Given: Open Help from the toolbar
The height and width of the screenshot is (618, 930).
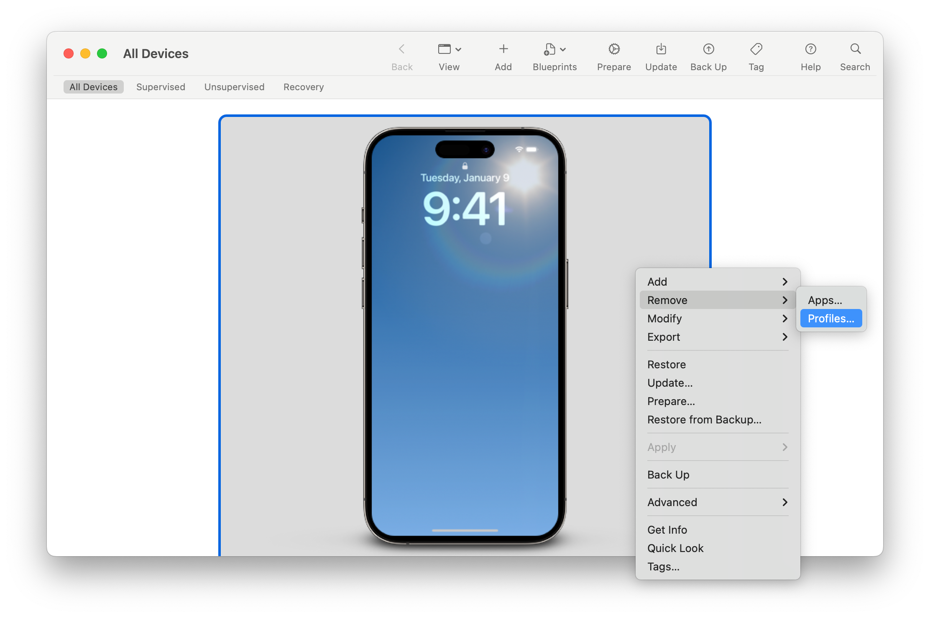Looking at the screenshot, I should click(810, 49).
